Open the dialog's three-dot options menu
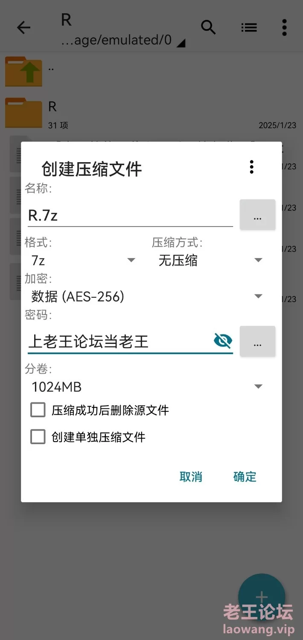 pyautogui.click(x=252, y=167)
